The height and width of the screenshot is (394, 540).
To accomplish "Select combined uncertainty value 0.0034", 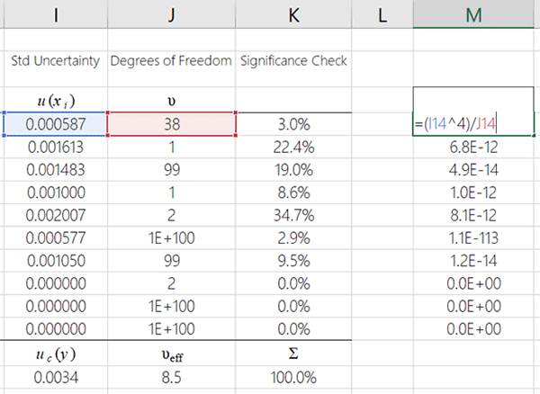I will pos(56,378).
